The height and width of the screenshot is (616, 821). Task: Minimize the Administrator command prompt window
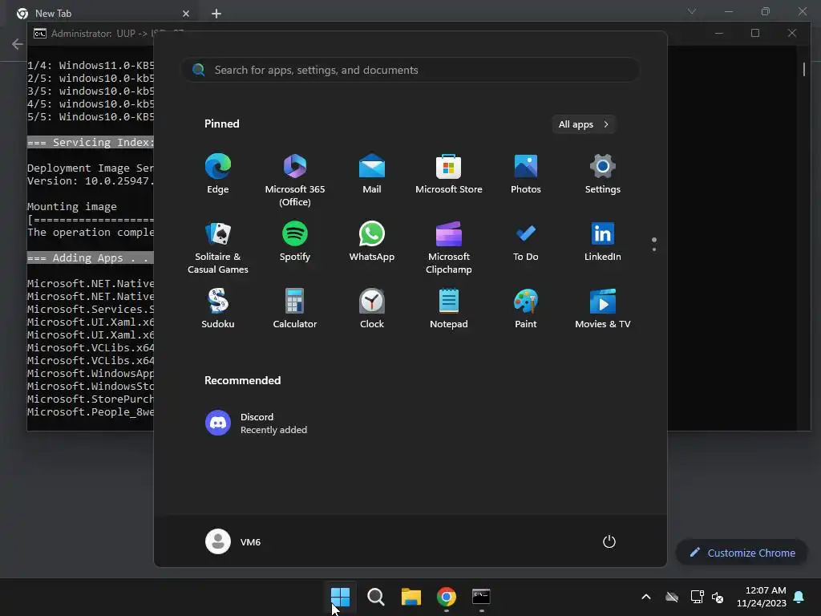[719, 33]
